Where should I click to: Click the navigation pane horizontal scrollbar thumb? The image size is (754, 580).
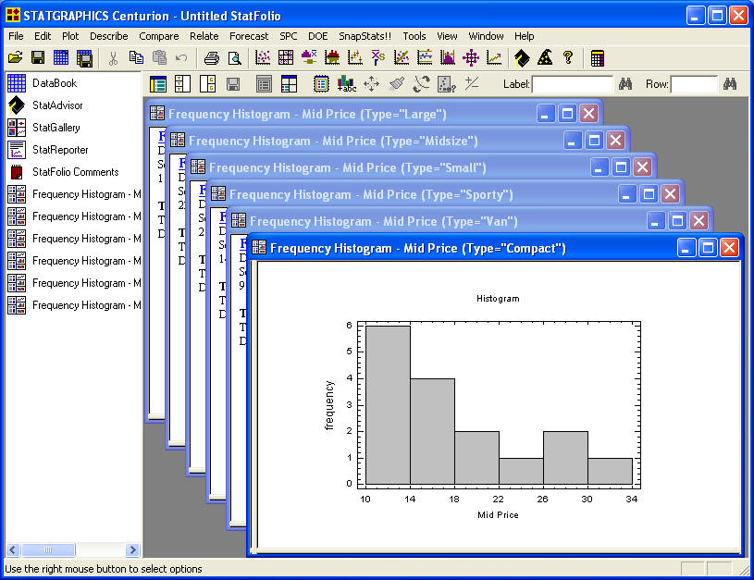click(x=48, y=549)
